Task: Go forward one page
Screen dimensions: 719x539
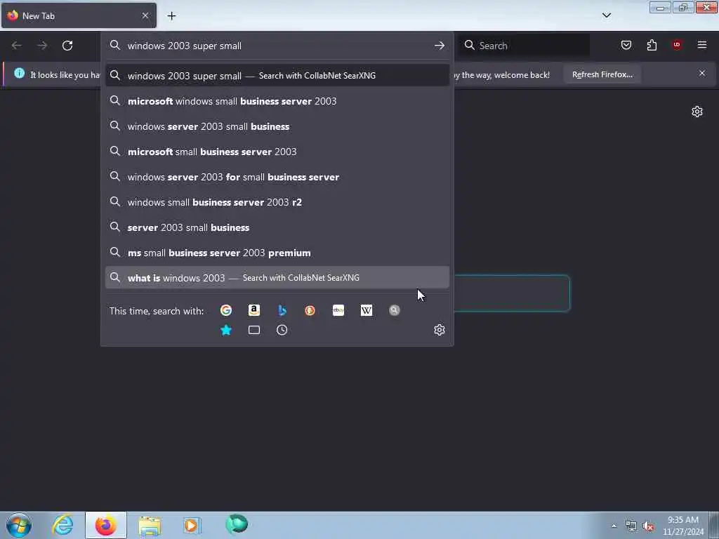Action: (42, 46)
